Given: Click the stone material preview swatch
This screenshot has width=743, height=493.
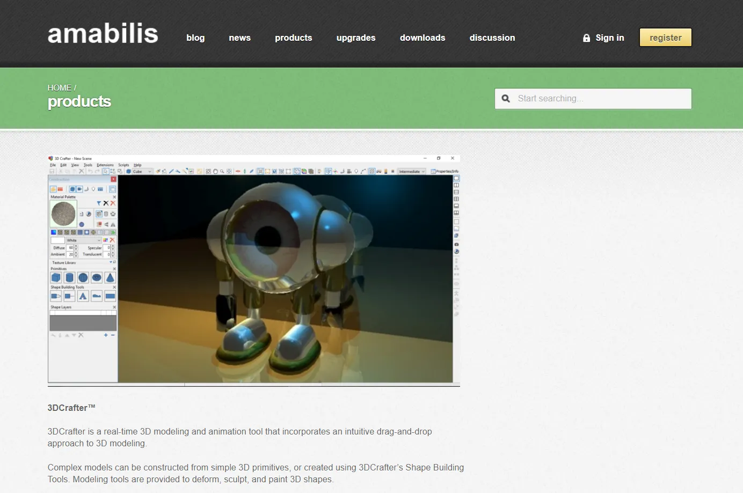Looking at the screenshot, I should click(x=63, y=214).
